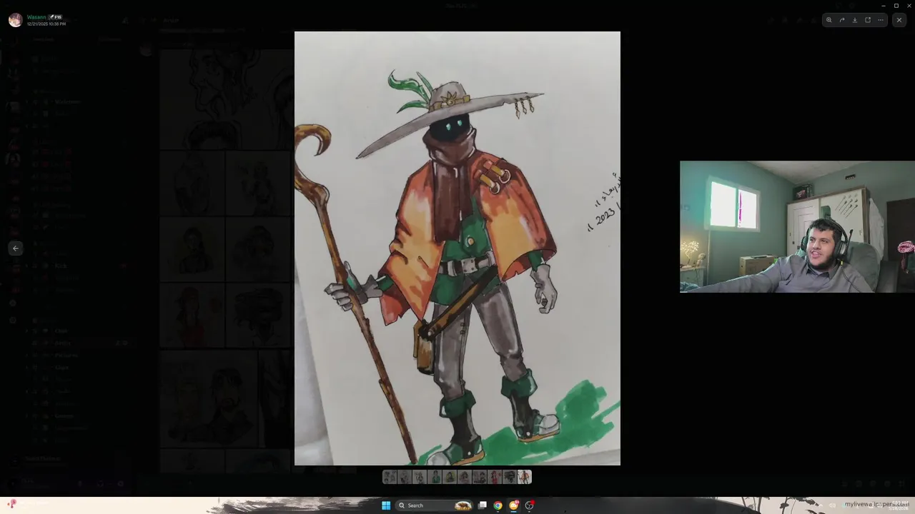Open Google Chrome from the taskbar
915x514 pixels.
[498, 505]
